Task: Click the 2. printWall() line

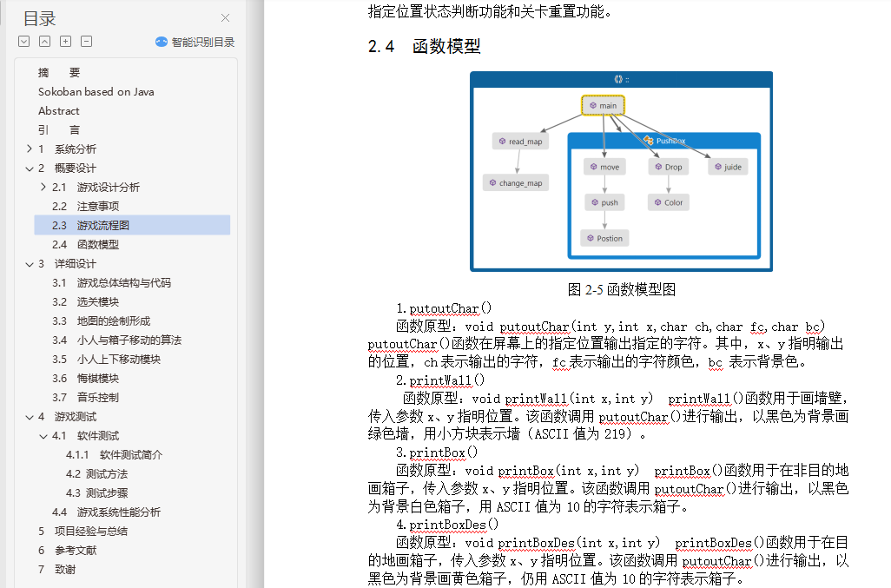Action: pos(440,380)
